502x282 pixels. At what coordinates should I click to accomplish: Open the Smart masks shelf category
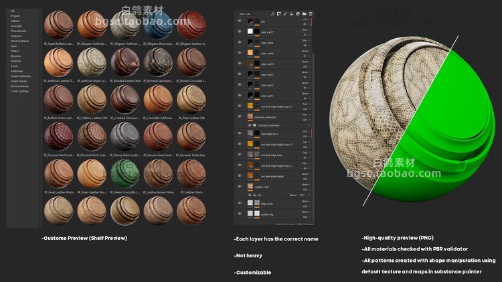tap(19, 81)
